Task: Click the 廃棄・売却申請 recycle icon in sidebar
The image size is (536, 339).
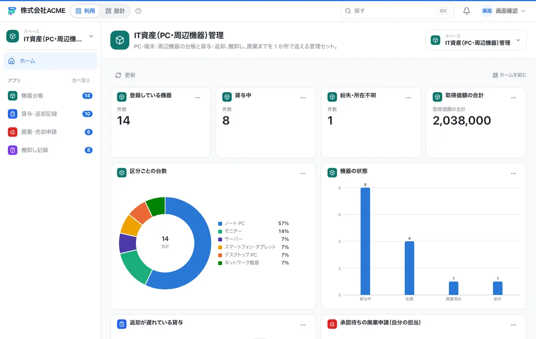Action: pos(13,132)
